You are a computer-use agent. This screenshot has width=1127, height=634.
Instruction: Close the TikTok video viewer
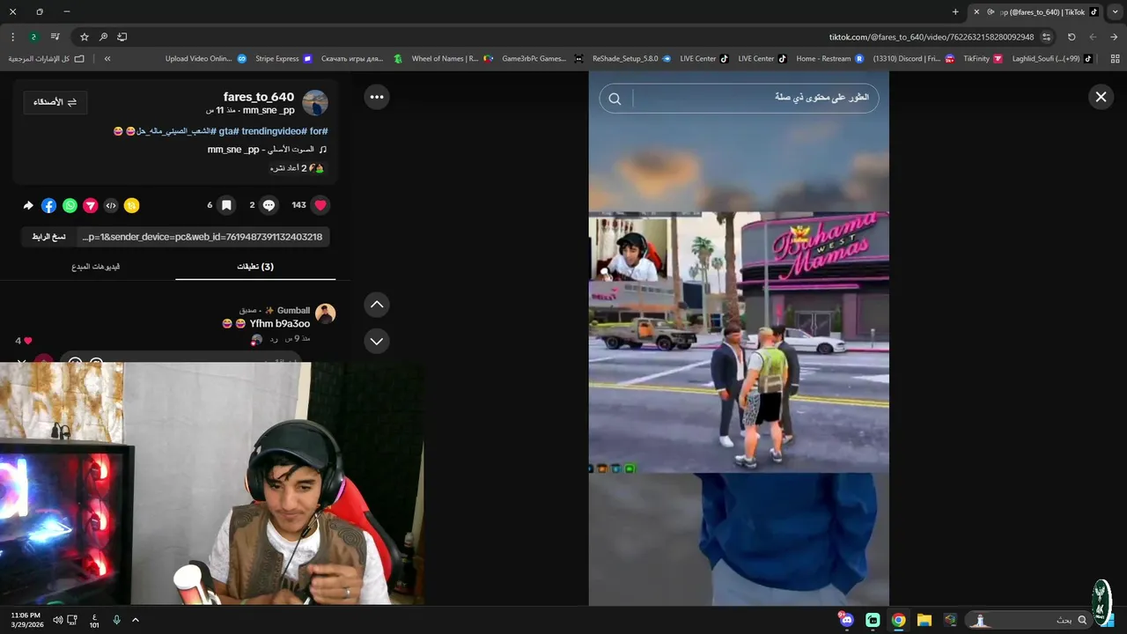[x=1101, y=97]
